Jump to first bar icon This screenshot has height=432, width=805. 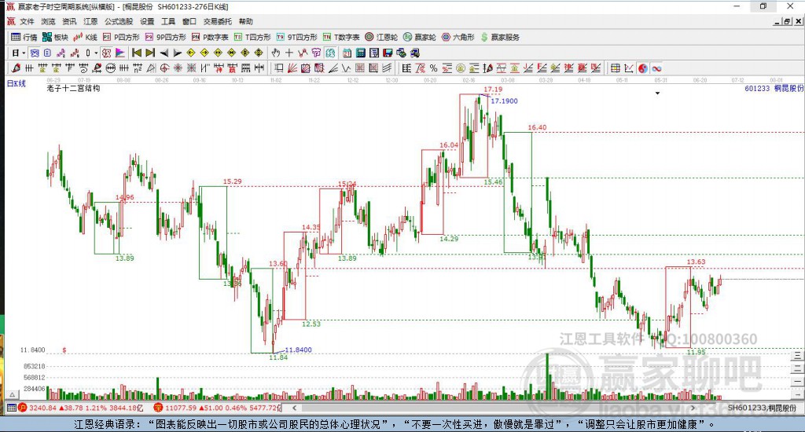[x=137, y=53]
